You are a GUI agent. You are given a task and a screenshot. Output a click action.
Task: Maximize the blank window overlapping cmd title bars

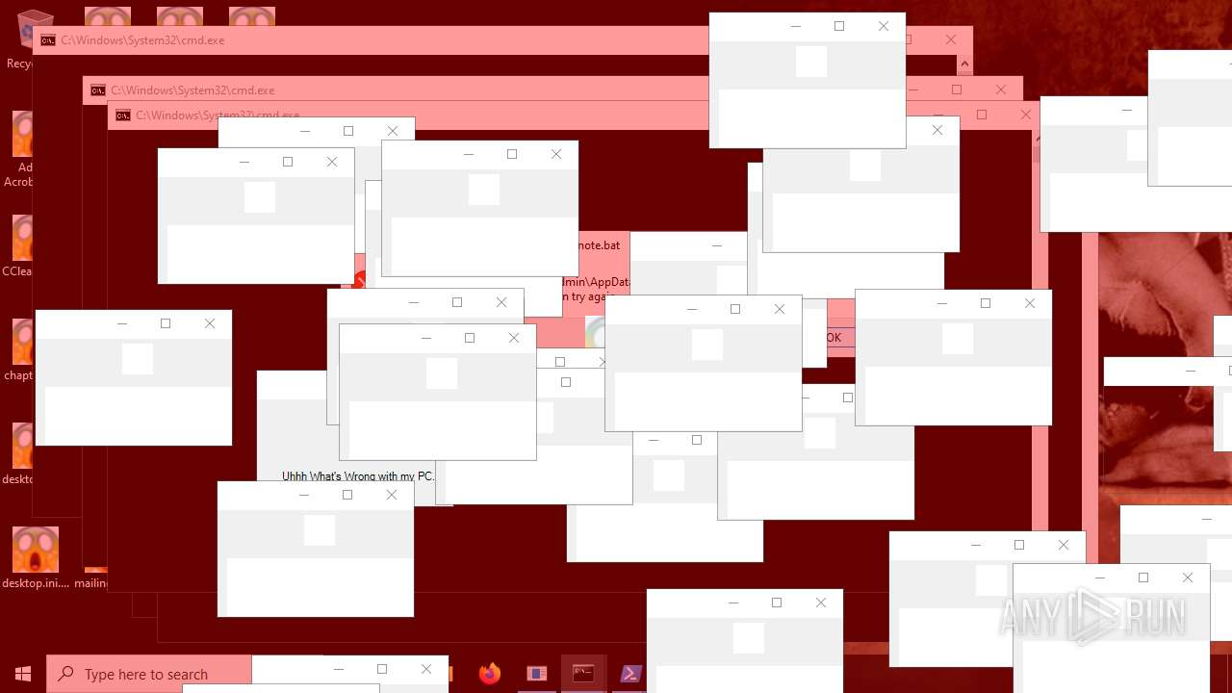tap(839, 26)
